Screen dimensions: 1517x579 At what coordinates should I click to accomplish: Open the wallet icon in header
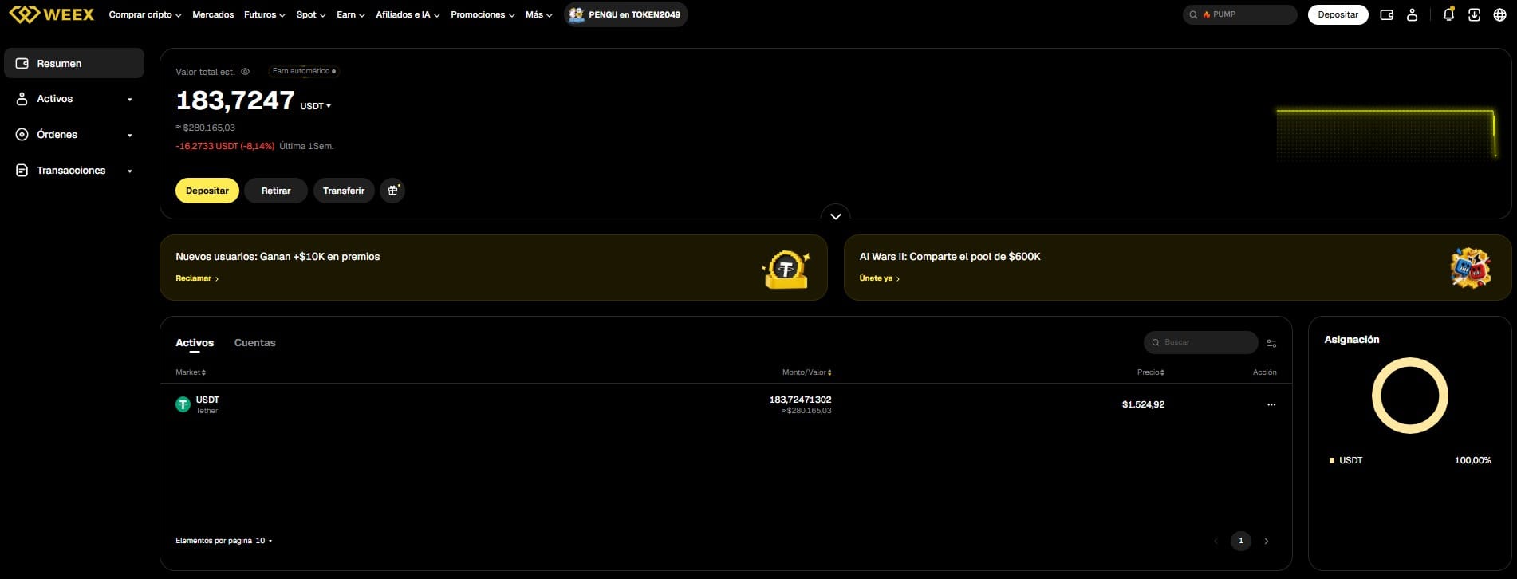point(1387,14)
